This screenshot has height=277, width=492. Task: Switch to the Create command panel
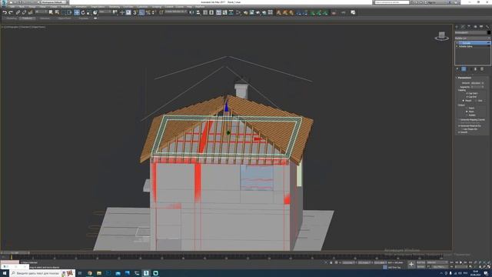point(457,27)
